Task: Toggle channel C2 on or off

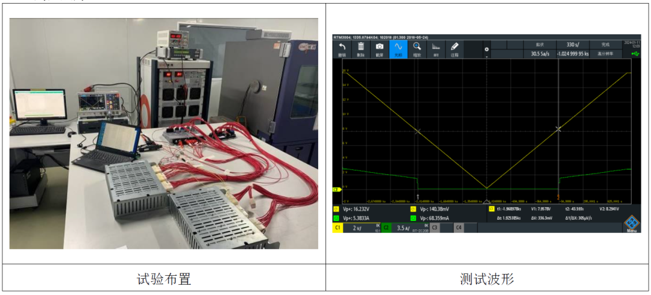Action: (386, 228)
